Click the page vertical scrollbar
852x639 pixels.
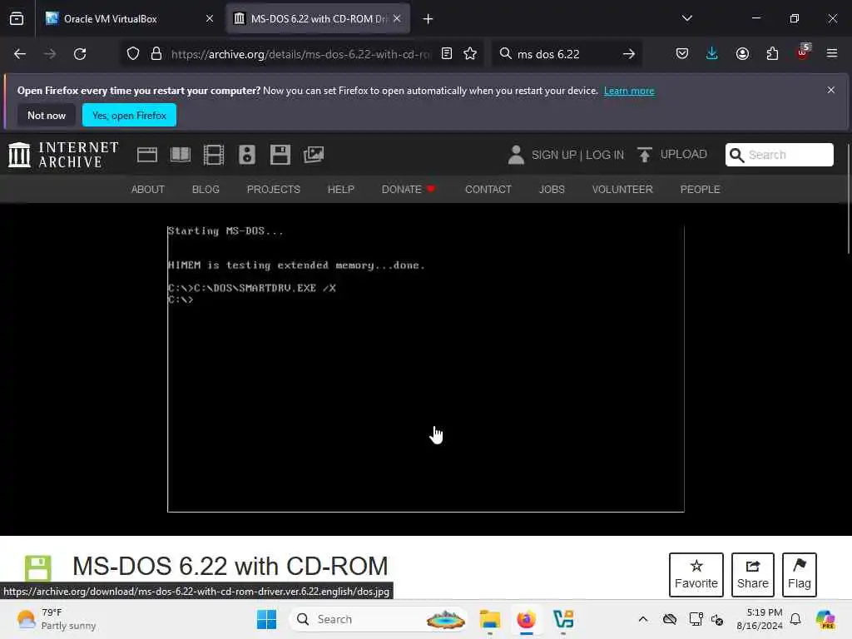pyautogui.click(x=849, y=198)
